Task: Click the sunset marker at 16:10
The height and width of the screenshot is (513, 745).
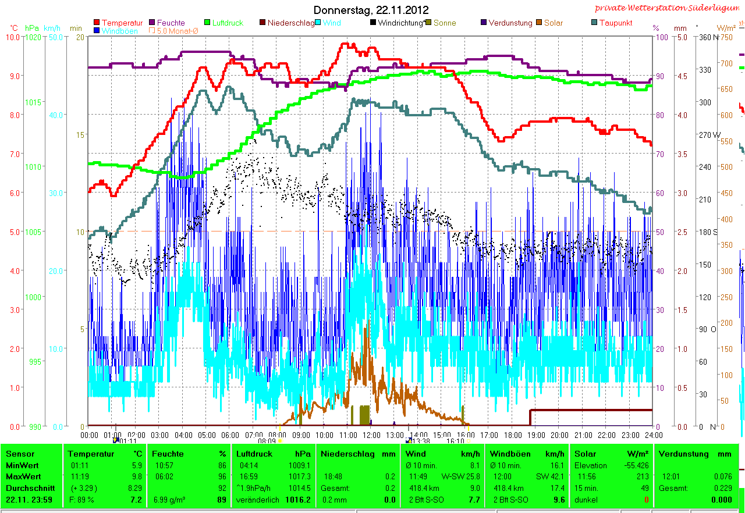Action: point(468,441)
